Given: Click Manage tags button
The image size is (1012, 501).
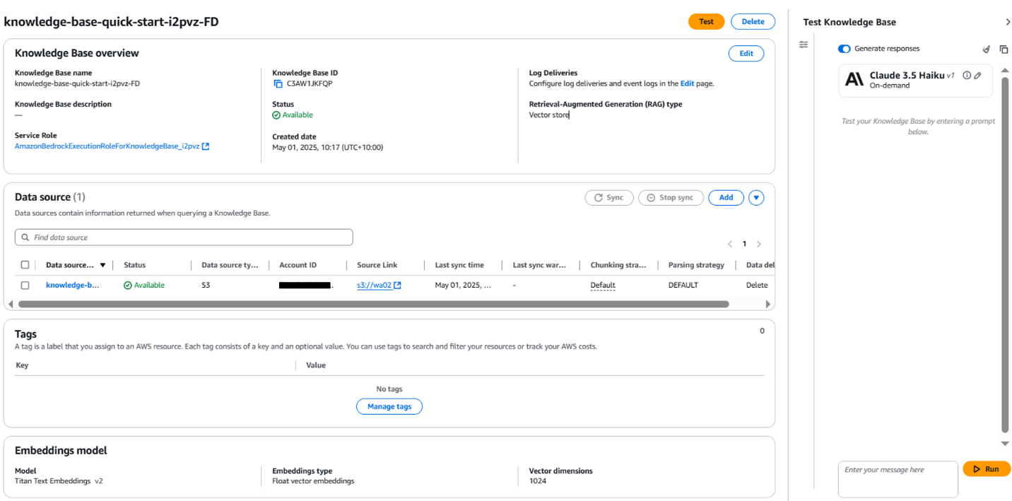Looking at the screenshot, I should pos(389,406).
